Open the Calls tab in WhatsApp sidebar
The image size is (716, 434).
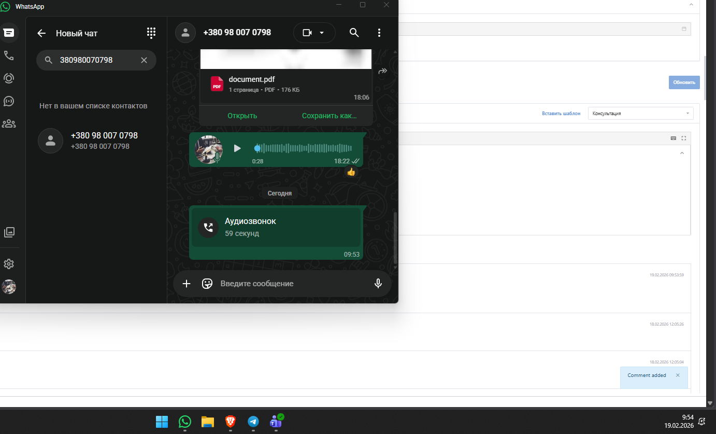coord(9,55)
